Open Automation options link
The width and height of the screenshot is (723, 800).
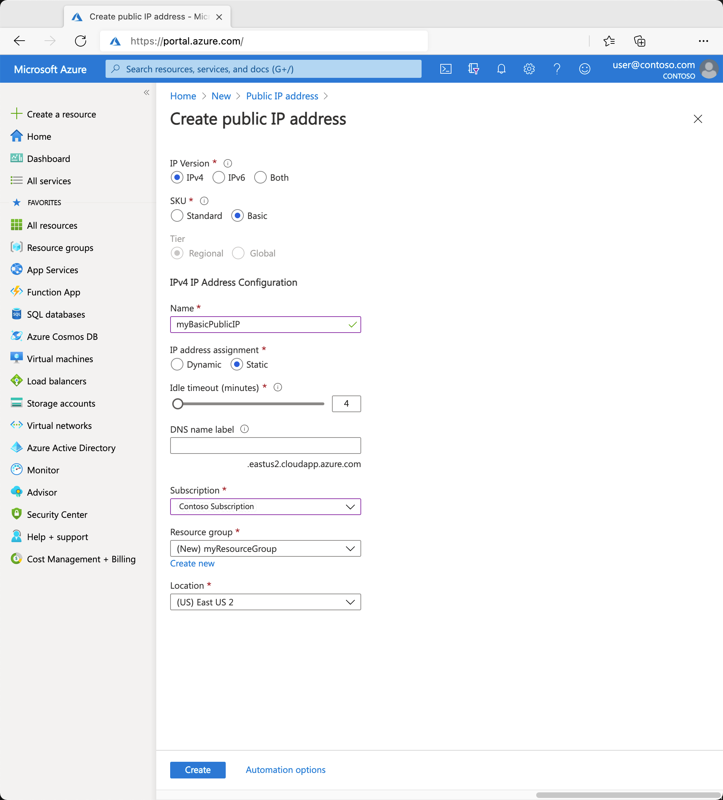coord(285,770)
